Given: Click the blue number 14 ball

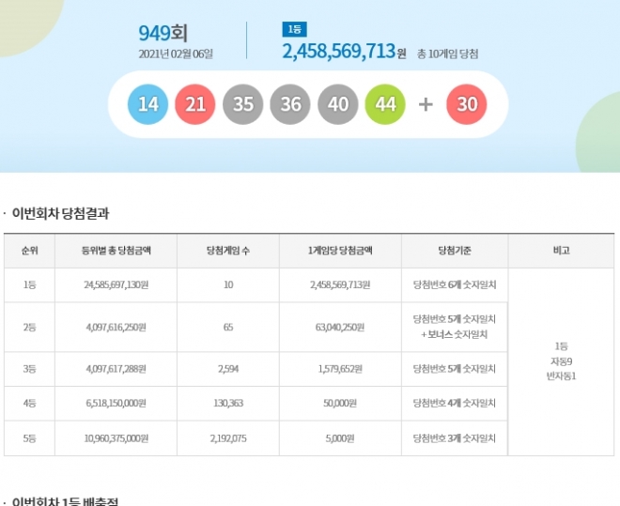Looking at the screenshot, I should tap(148, 104).
